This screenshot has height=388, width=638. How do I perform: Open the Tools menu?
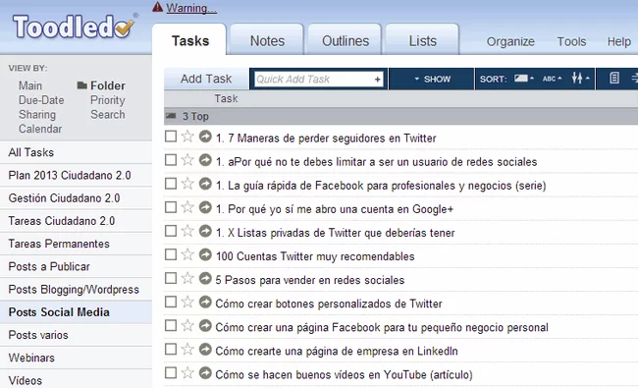click(x=571, y=41)
